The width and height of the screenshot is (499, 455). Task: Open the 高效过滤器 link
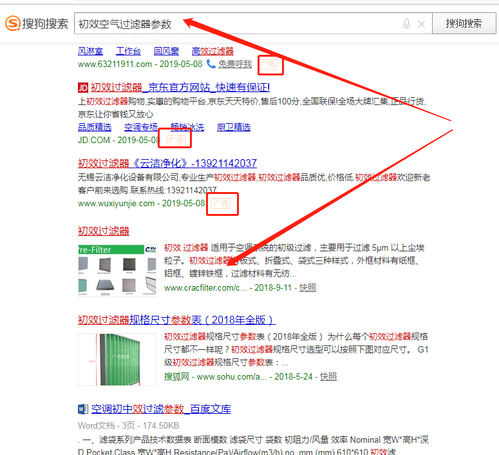tap(212, 51)
